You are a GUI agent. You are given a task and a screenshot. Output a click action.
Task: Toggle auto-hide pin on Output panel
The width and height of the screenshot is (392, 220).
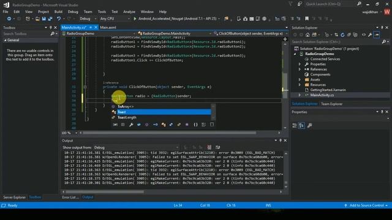pos(281,141)
